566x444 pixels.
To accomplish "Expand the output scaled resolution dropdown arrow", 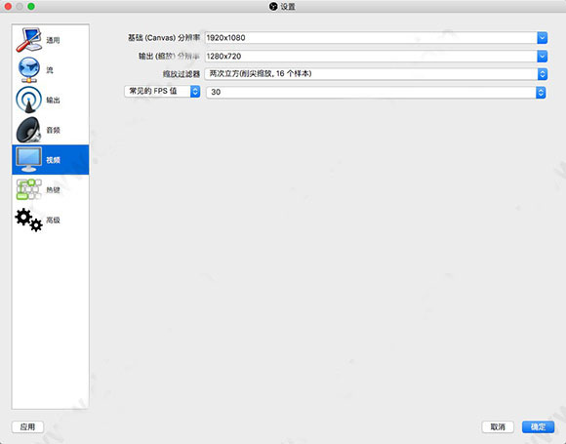I will point(542,56).
